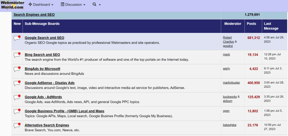Image resolution: width=288 pixels, height=136 pixels.
Task: Click the new-messages icon beside Google Business Profile
Action: (17, 111)
